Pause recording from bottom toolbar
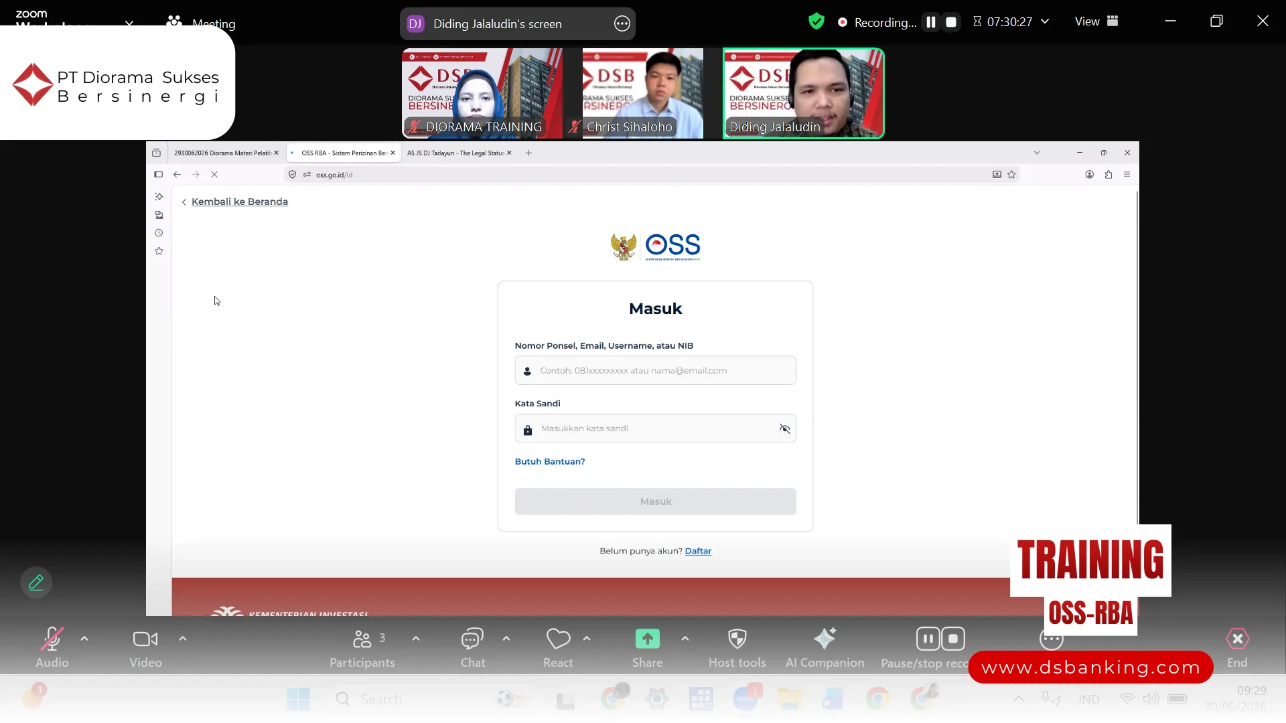The width and height of the screenshot is (1286, 723). (x=928, y=639)
